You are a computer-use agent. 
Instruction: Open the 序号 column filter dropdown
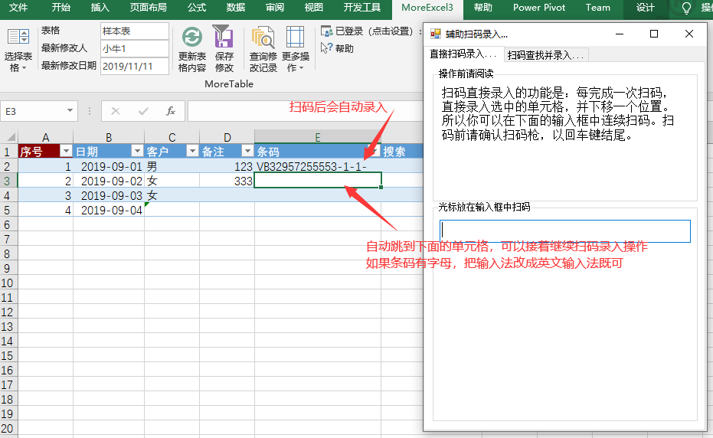pos(66,152)
